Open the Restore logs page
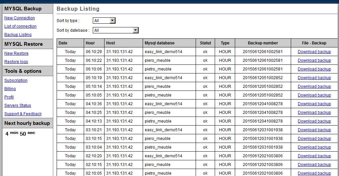The width and height of the screenshot is (339, 176). point(16,62)
